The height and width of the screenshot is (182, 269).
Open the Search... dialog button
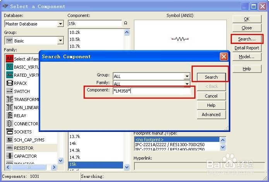(247, 39)
